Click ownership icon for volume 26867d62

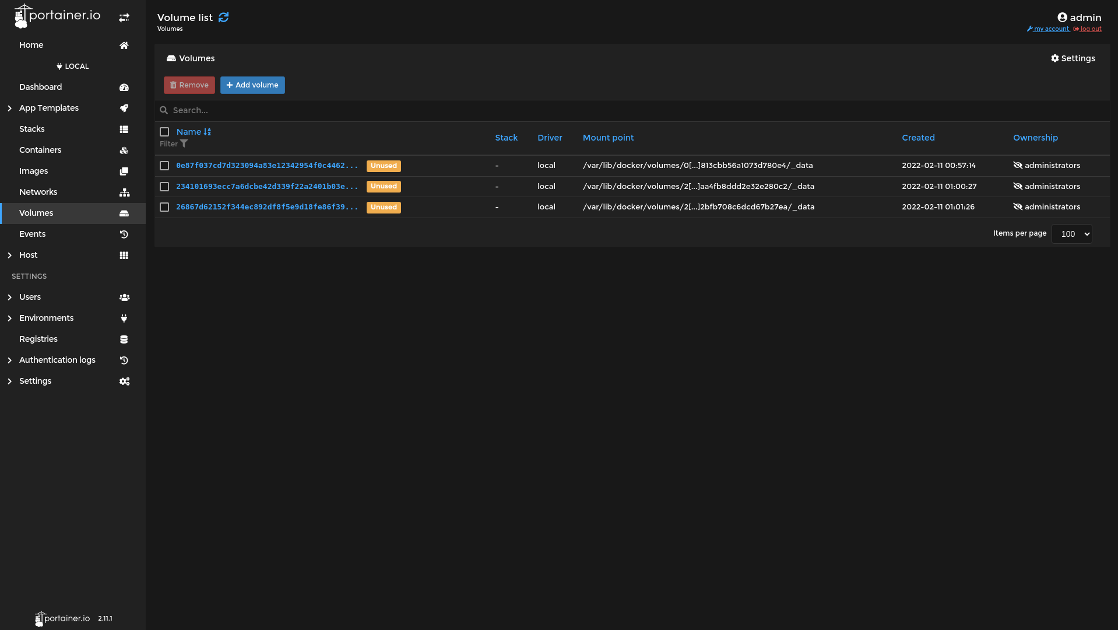pyautogui.click(x=1018, y=207)
